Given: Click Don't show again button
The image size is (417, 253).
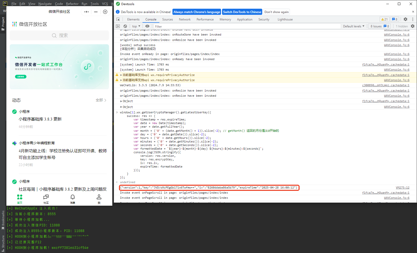Looking at the screenshot, I should (x=276, y=12).
